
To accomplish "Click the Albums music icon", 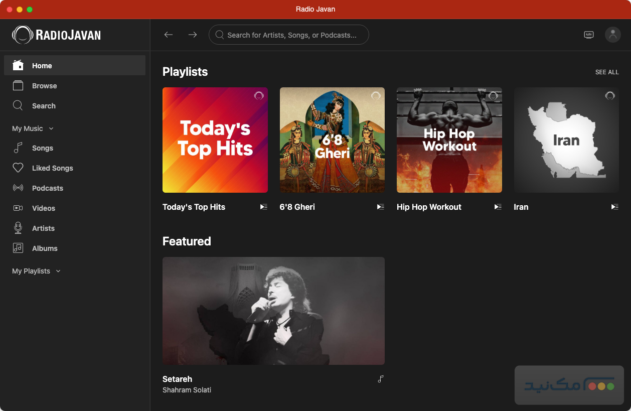I will 18,248.
